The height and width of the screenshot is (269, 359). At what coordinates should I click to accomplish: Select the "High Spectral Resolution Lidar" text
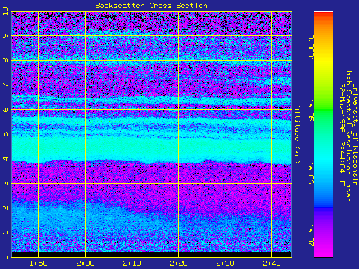coord(348,134)
